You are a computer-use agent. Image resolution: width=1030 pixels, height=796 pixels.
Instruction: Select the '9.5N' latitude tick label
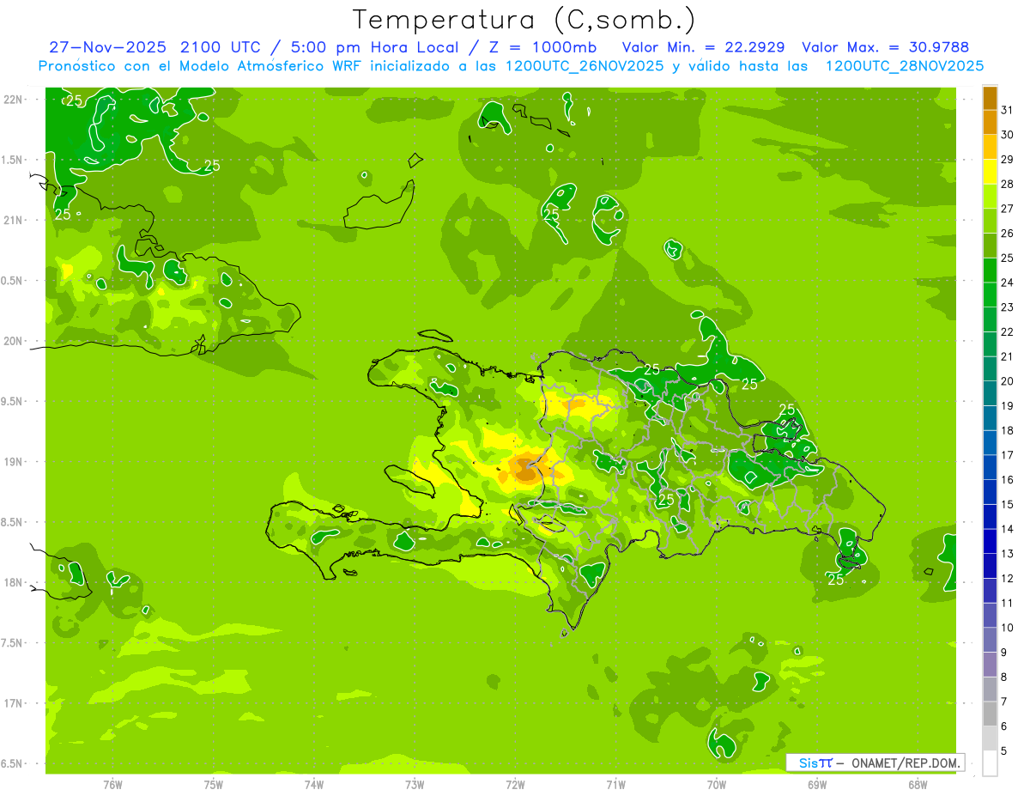pos(12,402)
